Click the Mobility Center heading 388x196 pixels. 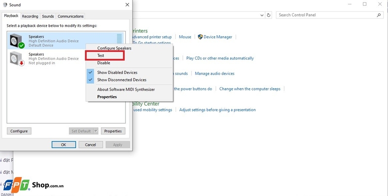(146, 104)
